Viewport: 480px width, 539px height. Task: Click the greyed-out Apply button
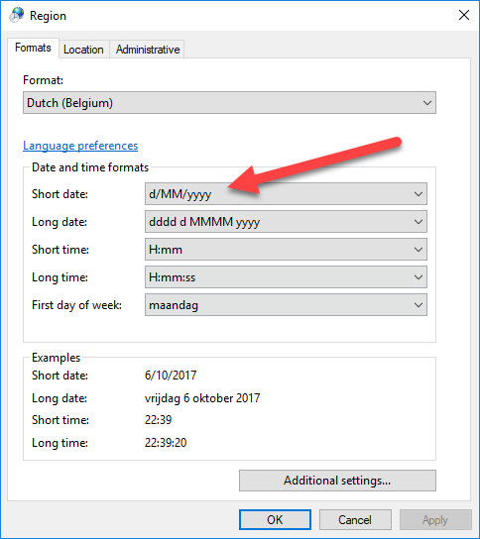pyautogui.click(x=435, y=520)
